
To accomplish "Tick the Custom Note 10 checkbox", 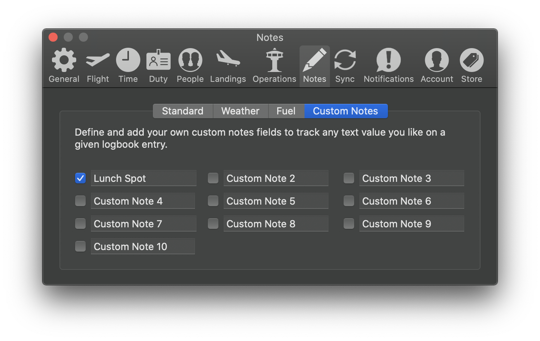I will pos(80,246).
